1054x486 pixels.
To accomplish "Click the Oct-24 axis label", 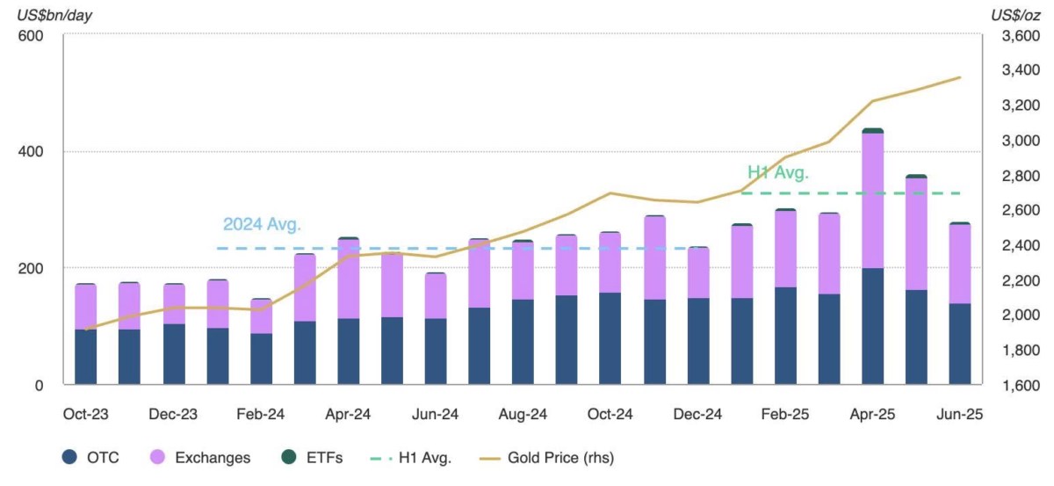I will coord(610,414).
